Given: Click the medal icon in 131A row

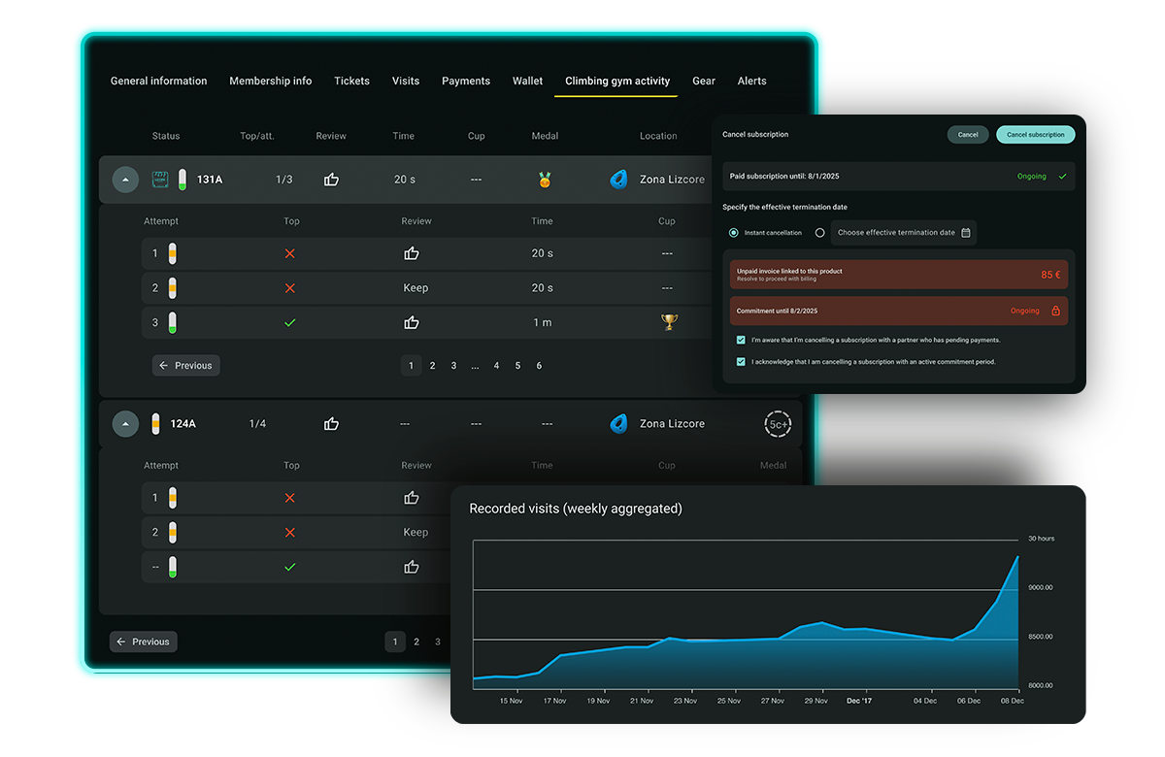Looking at the screenshot, I should pyautogui.click(x=545, y=180).
